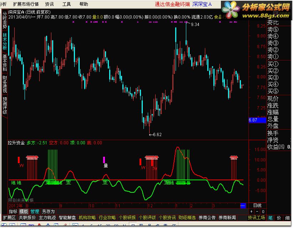
Task: Select the 价 tab in the quote panel
Action: click(x=279, y=218)
